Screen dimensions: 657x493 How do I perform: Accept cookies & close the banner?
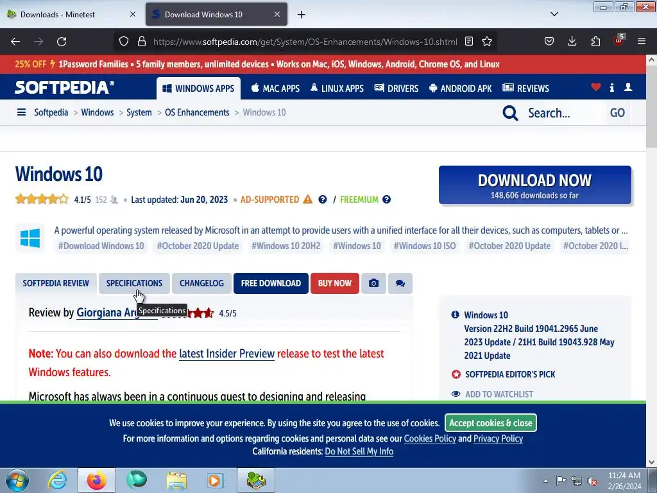[491, 423]
